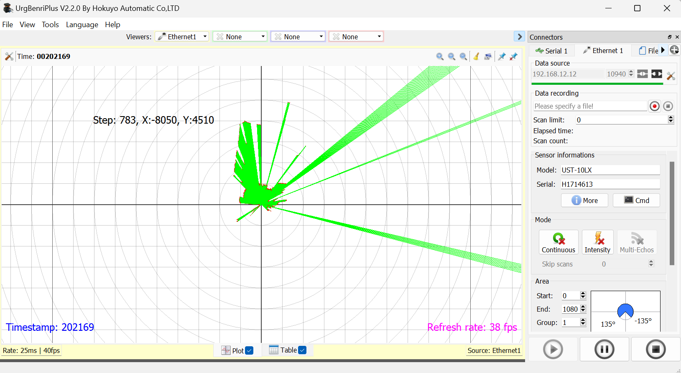Open the second viewer None dropdown
The height and width of the screenshot is (373, 681).
point(240,37)
